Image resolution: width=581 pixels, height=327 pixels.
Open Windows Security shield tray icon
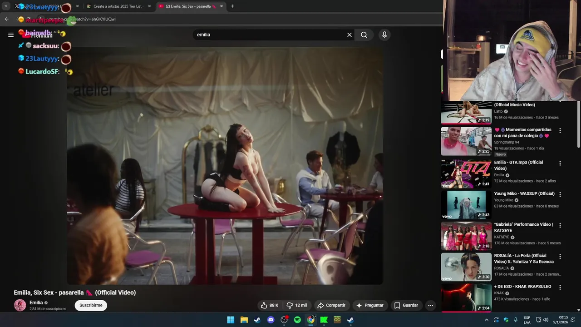point(506,320)
